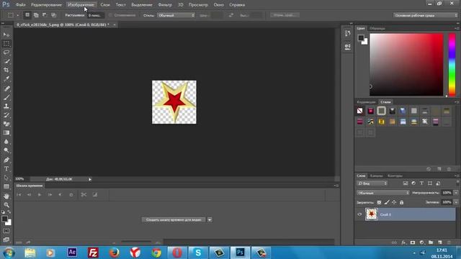Select the Crop tool
Viewport: 461px width, 259px height.
tap(6, 70)
